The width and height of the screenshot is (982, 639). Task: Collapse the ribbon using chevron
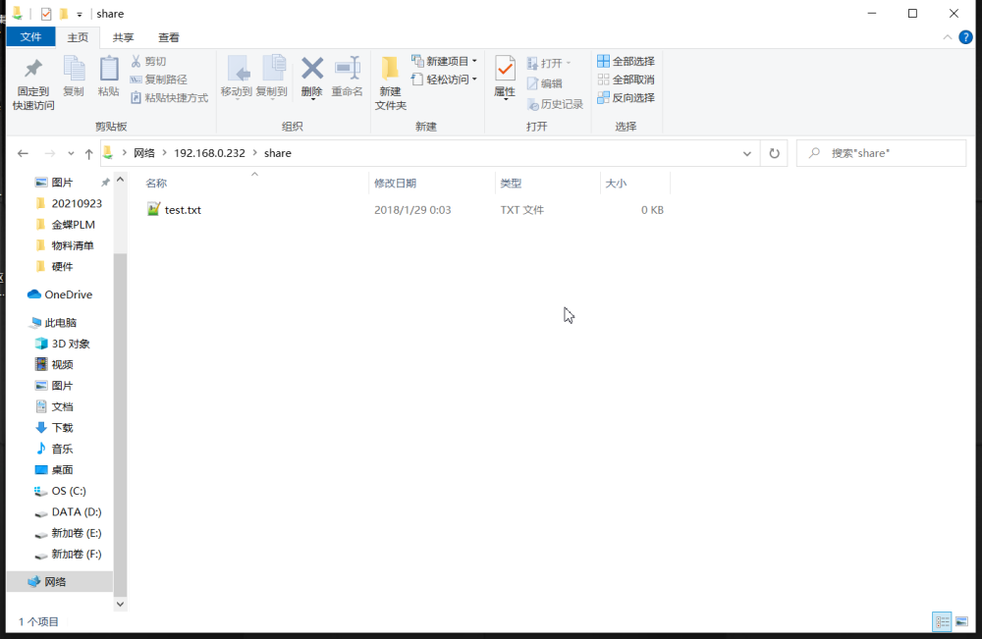[x=949, y=37]
